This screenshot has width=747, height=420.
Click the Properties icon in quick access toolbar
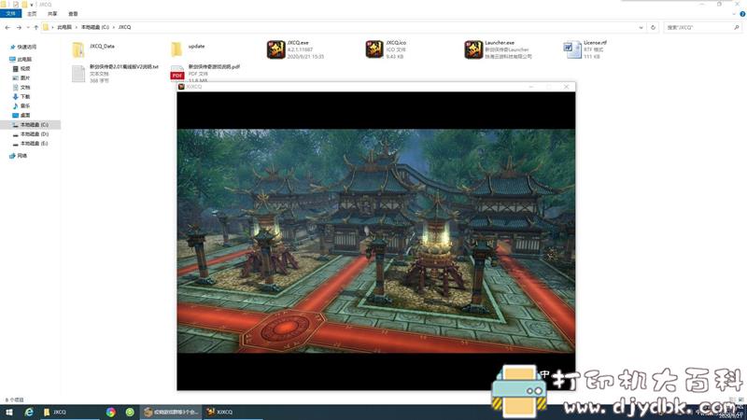coord(15,5)
